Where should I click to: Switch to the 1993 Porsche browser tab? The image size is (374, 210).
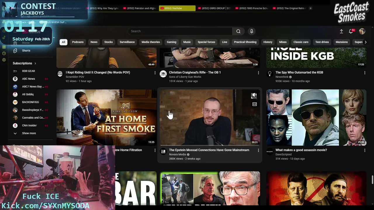tap(252, 8)
